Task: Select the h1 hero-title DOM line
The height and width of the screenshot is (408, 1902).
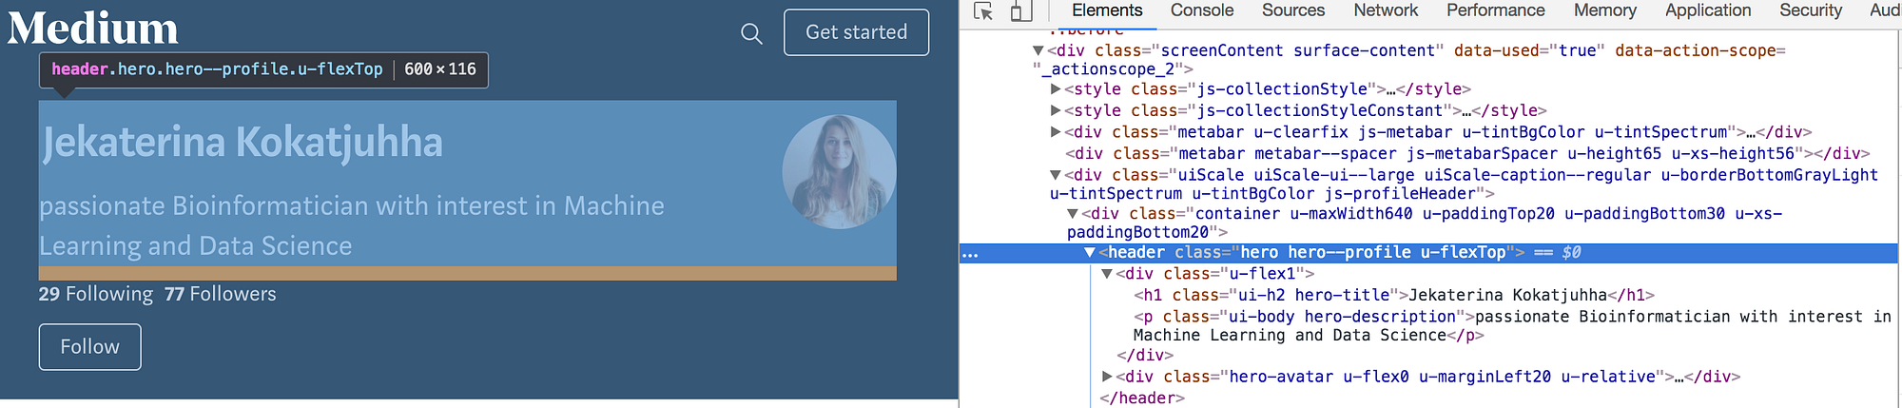Action: 1394,295
